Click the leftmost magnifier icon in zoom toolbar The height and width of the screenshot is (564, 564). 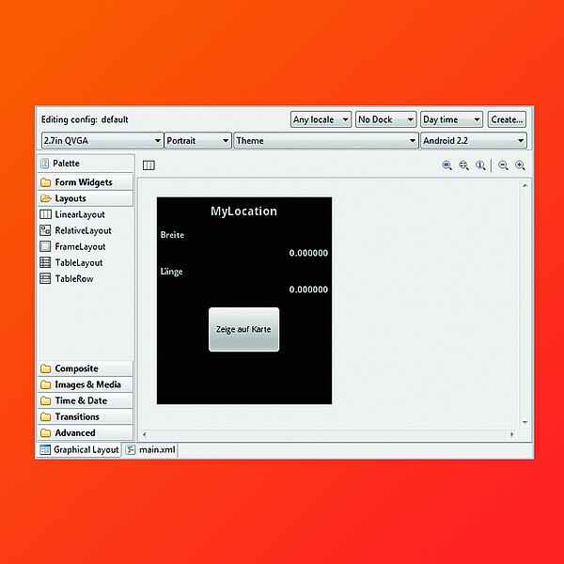tap(447, 165)
